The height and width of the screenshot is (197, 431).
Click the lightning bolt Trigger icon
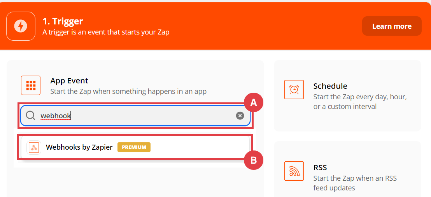(21, 26)
